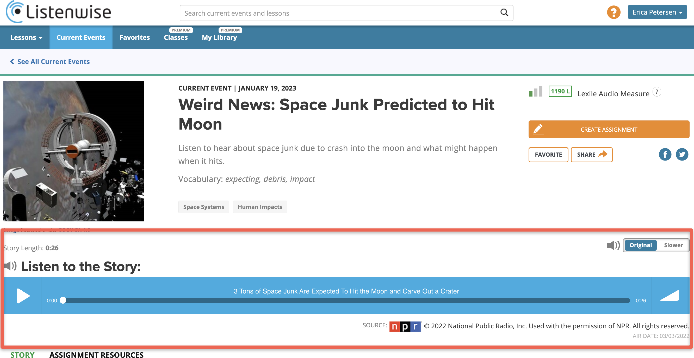The width and height of the screenshot is (694, 358).
Task: Open the orange help question mark icon
Action: [x=614, y=12]
